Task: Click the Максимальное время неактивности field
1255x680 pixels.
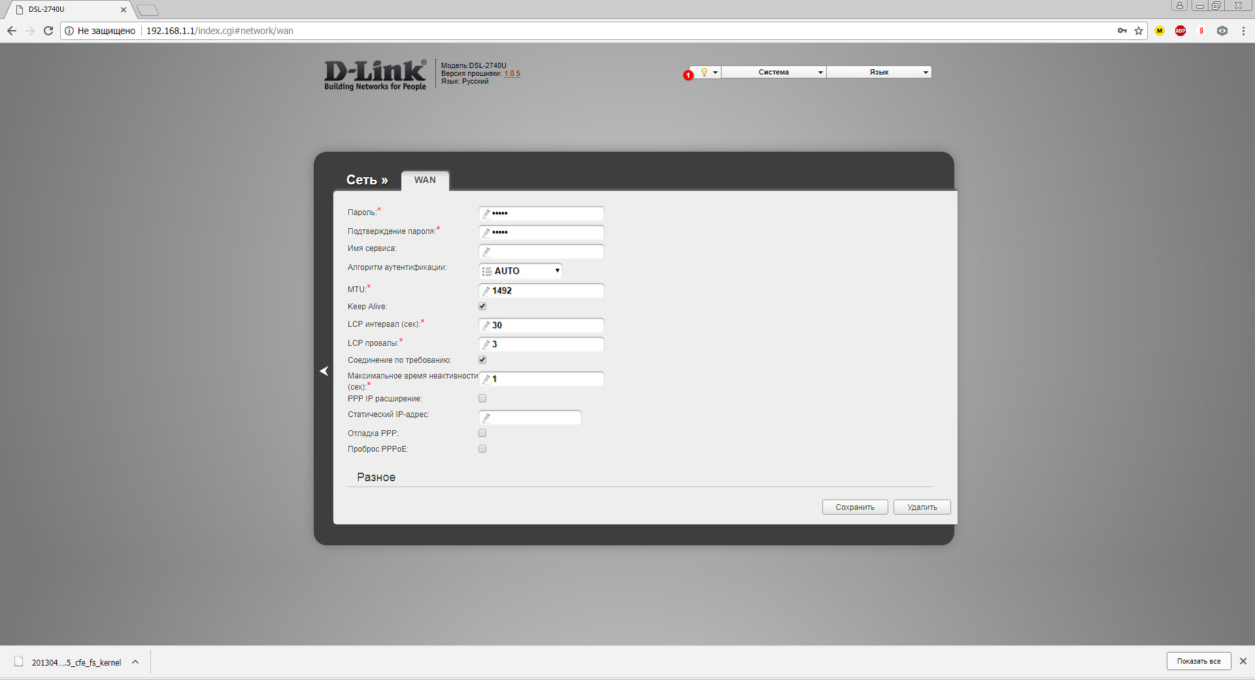Action: [541, 379]
